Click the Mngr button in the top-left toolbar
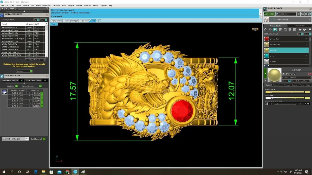The width and height of the screenshot is (312, 175). (12, 9)
